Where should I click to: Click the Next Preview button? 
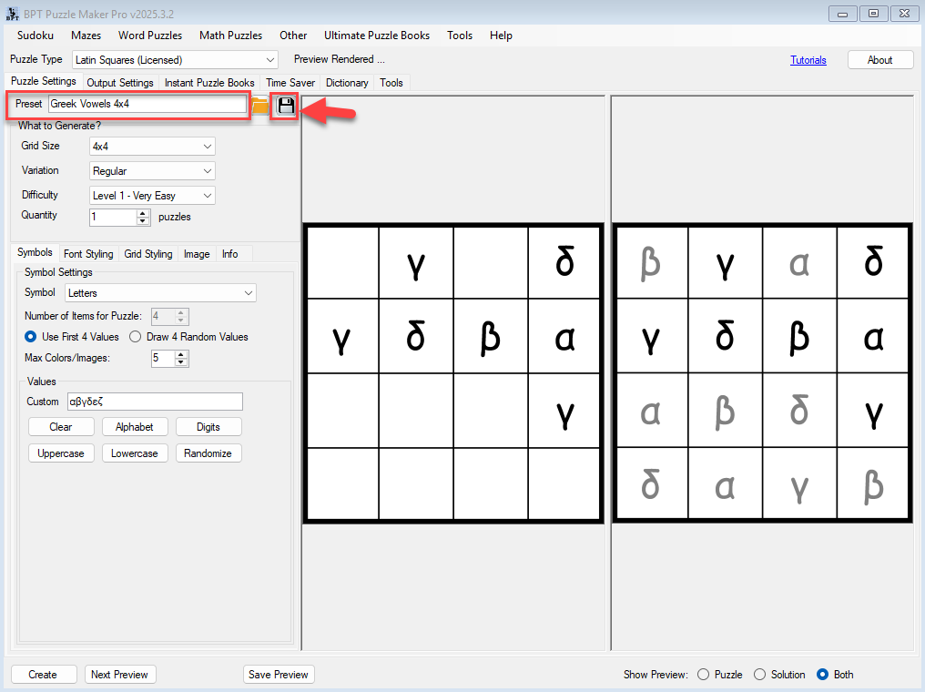click(x=120, y=675)
